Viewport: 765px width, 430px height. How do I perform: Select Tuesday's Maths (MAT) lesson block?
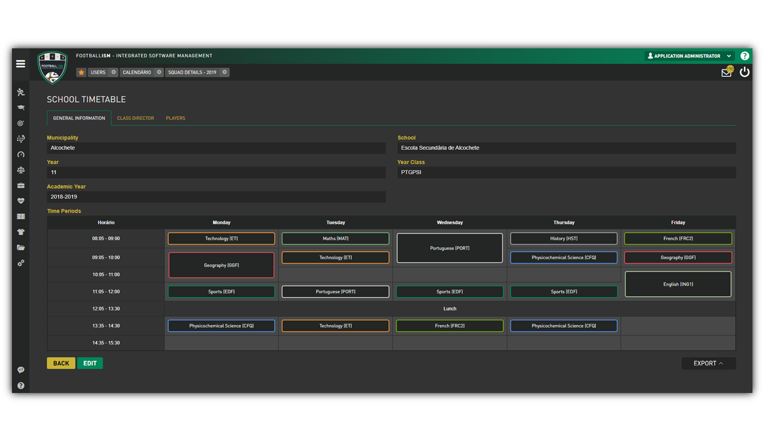[335, 238]
